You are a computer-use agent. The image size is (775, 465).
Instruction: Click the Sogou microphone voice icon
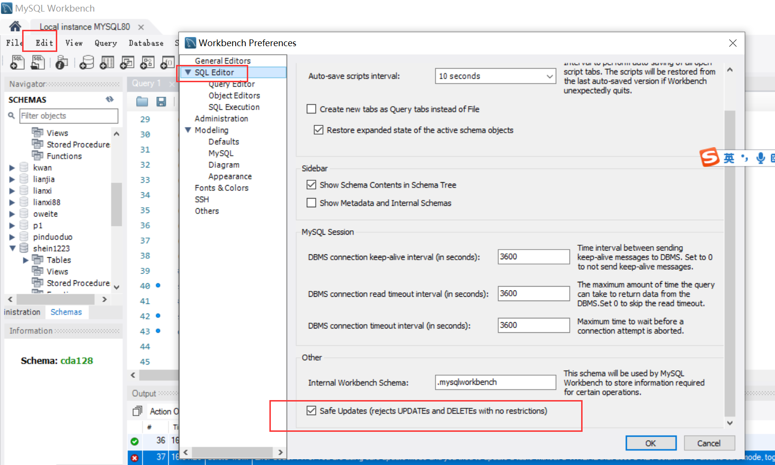pyautogui.click(x=761, y=158)
